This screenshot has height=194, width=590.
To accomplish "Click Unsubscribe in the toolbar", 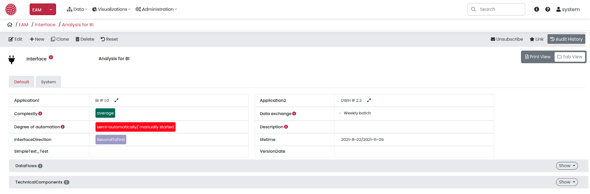I will click(x=507, y=39).
